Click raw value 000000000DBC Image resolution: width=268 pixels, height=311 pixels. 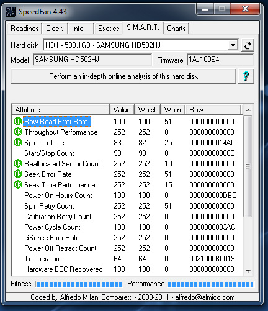(x=213, y=196)
